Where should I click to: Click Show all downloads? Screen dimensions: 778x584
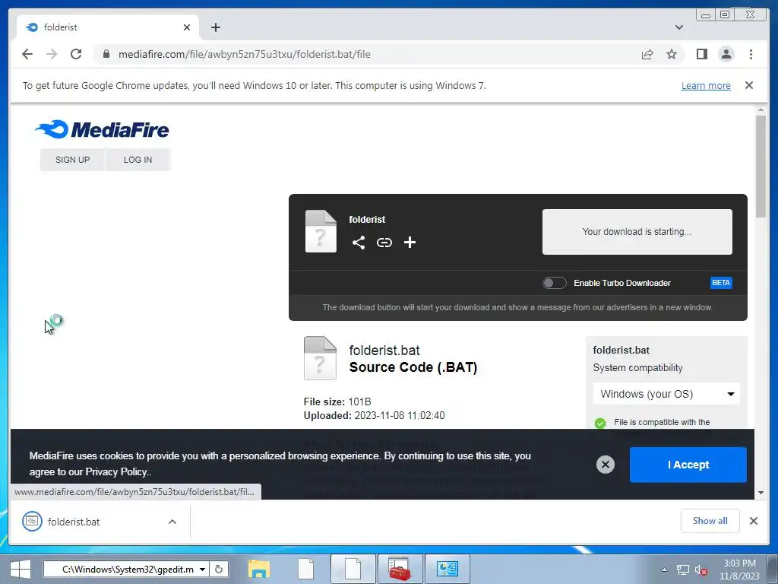click(710, 520)
